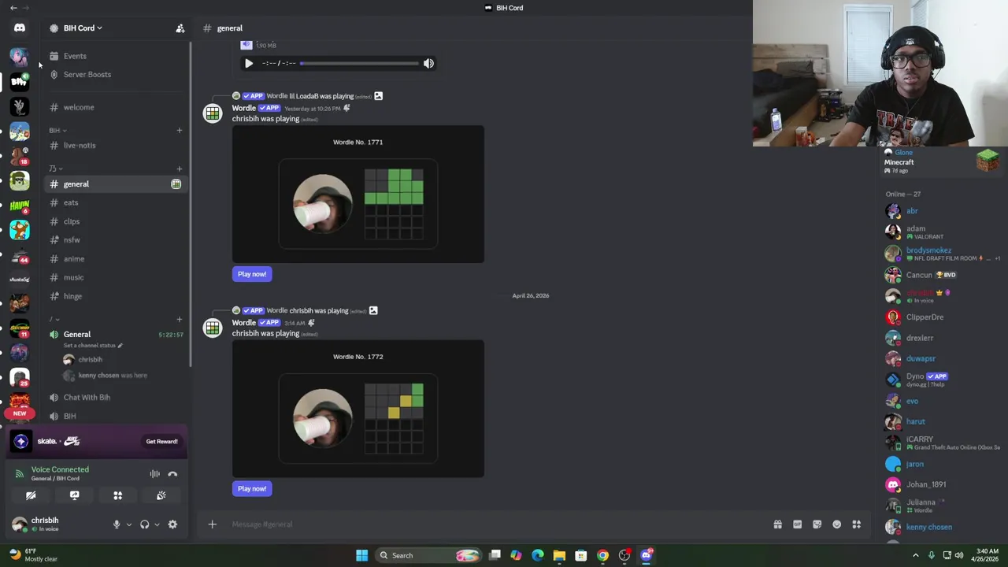Open the attachment plus button in the message box
Image resolution: width=1008 pixels, height=567 pixels.
212,524
